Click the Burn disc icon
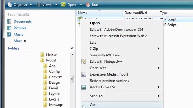 pos(88,5)
